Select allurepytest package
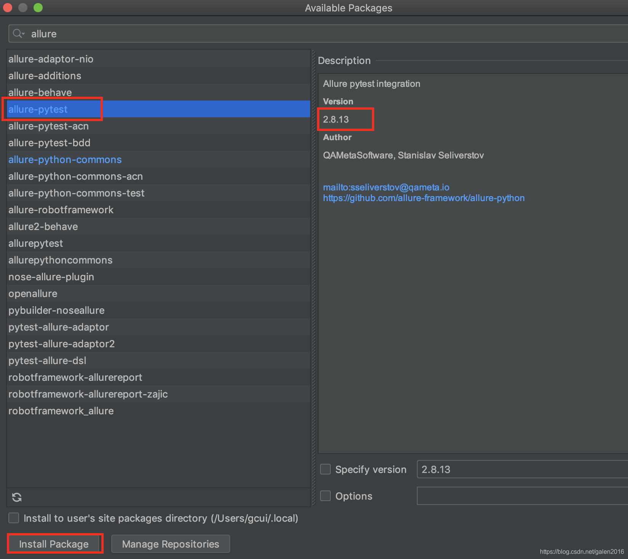Image resolution: width=628 pixels, height=559 pixels. [159, 243]
